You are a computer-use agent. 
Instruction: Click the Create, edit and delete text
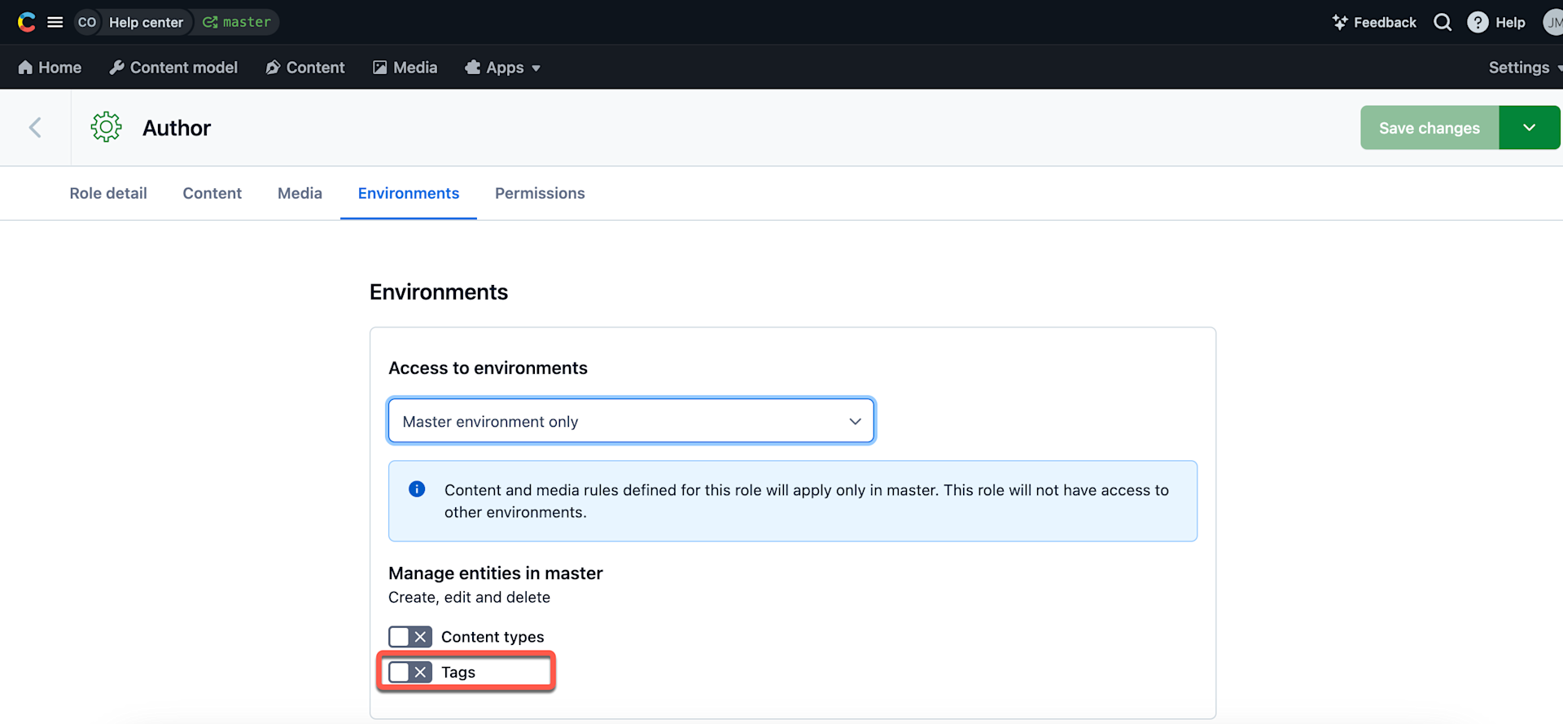coord(469,597)
